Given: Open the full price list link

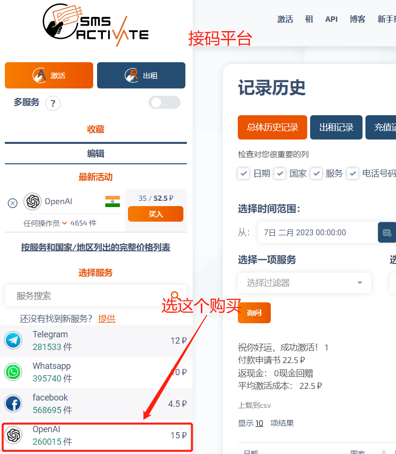Looking at the screenshot, I should pyautogui.click(x=96, y=247).
